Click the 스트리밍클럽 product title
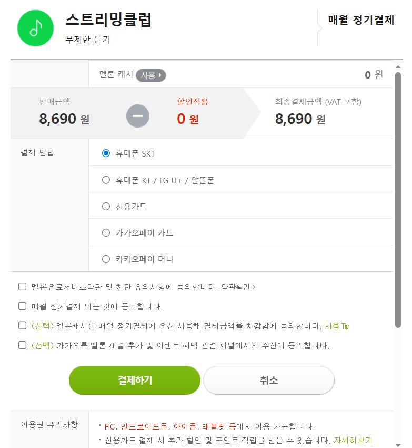 click(x=109, y=20)
